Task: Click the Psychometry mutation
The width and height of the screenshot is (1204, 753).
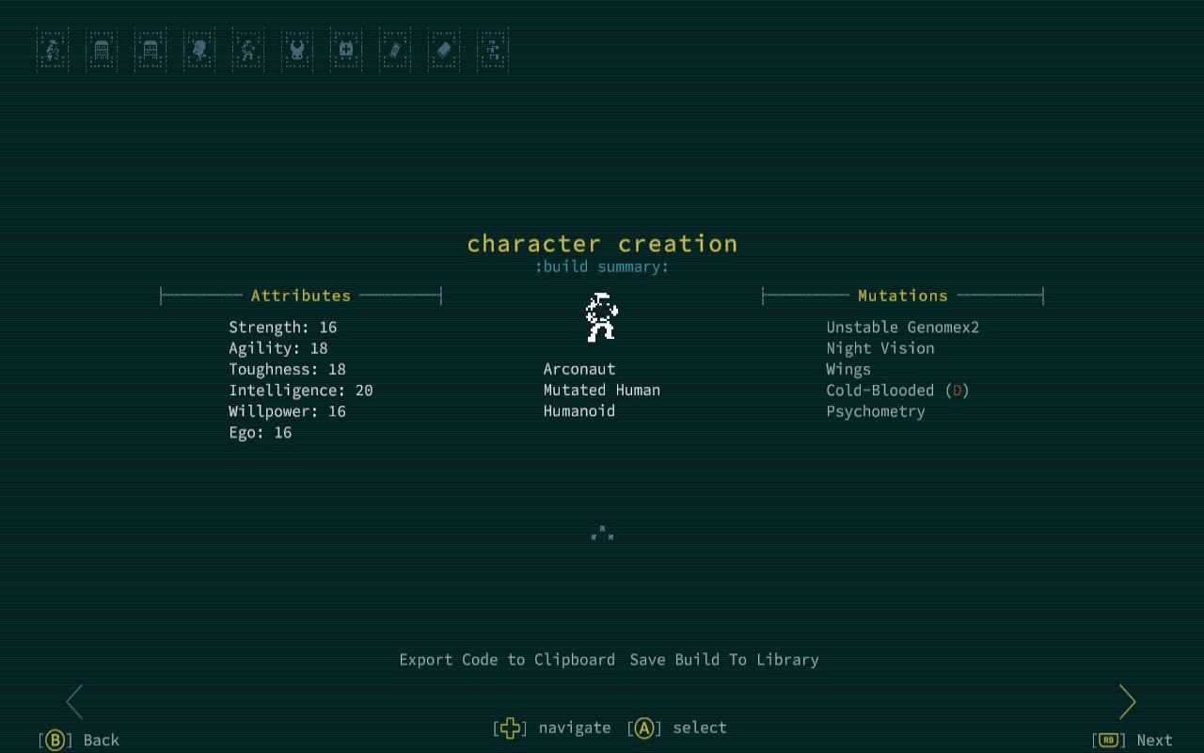Action: 876,411
